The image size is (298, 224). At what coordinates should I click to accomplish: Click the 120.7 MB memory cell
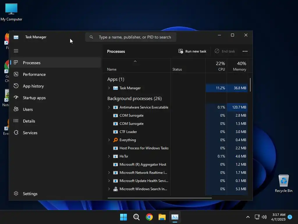[x=237, y=107]
